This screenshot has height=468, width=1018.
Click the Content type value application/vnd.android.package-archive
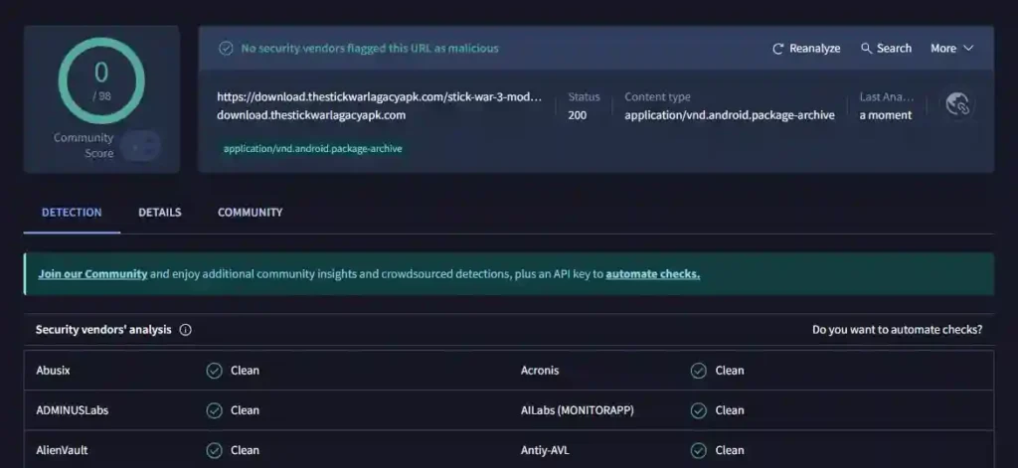(730, 115)
